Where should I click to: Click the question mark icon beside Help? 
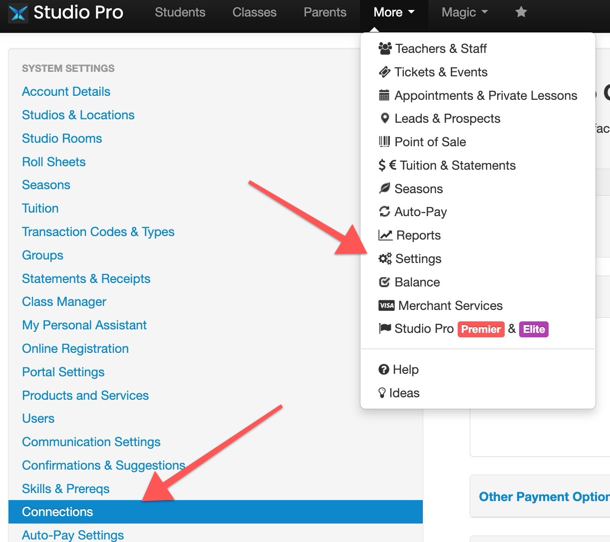[383, 369]
